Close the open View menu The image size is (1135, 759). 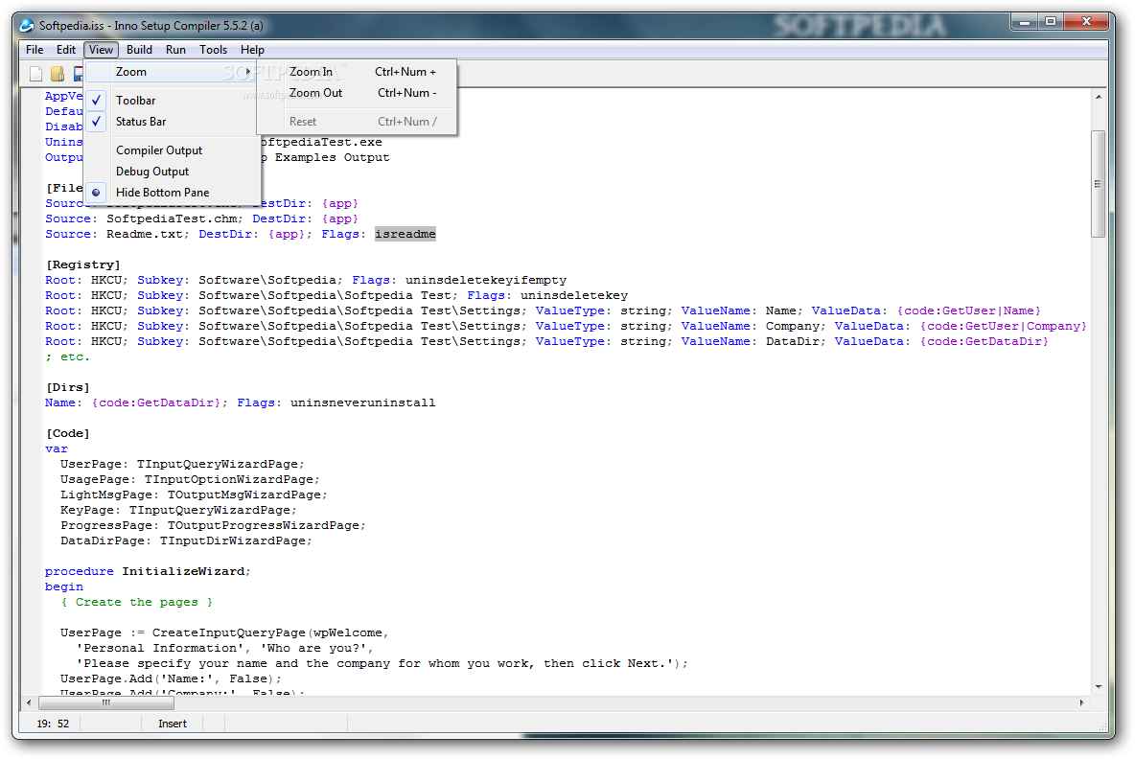click(x=101, y=49)
